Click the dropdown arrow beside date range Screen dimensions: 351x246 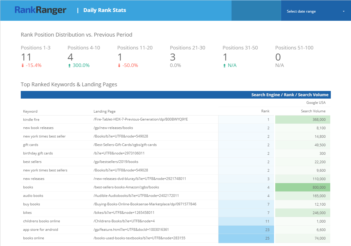[x=343, y=11]
